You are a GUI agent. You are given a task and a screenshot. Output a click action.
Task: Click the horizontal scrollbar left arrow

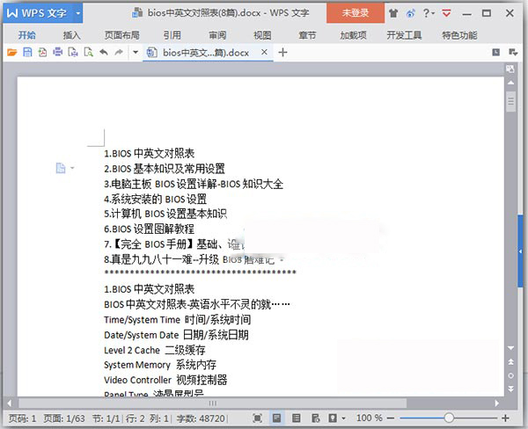[x=10, y=404]
